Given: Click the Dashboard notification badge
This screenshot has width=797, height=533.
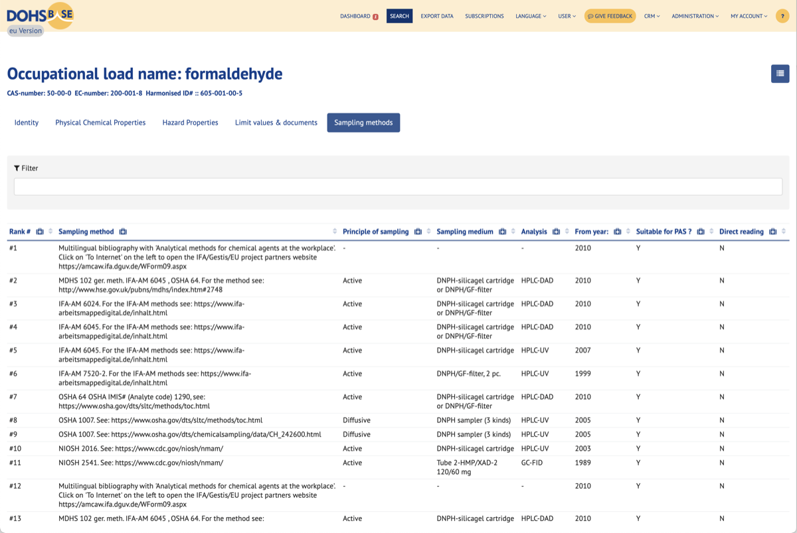Looking at the screenshot, I should tap(375, 17).
